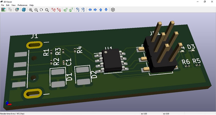
Task: Click the D1 silkscreen label
Action: point(69,77)
